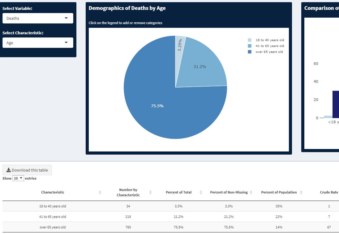Click sort icon for Percent of Non-Missing
Image resolution: width=339 pixels, height=234 pixels.
click(x=251, y=192)
